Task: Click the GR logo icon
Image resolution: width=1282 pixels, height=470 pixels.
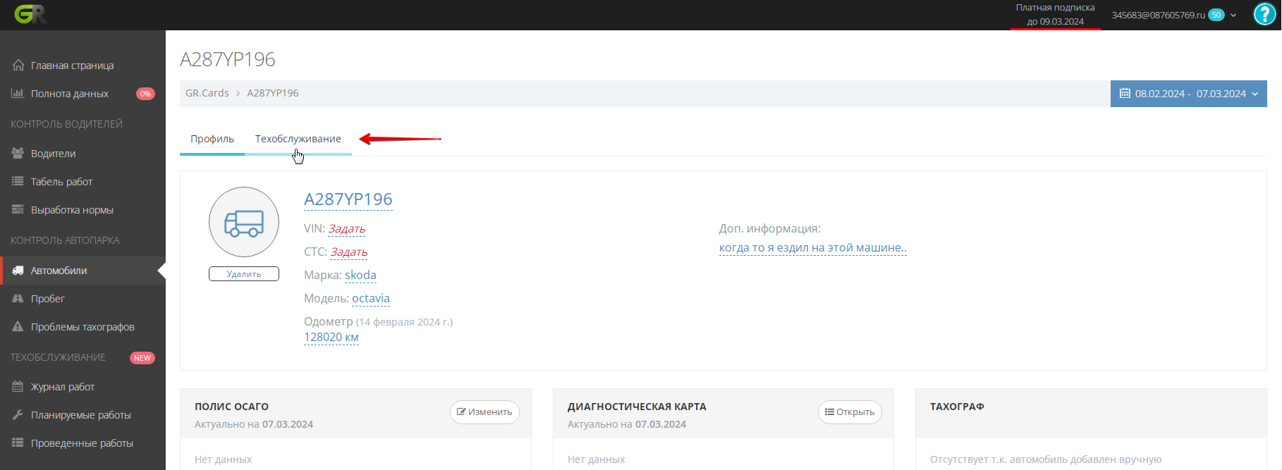Action: (x=30, y=14)
